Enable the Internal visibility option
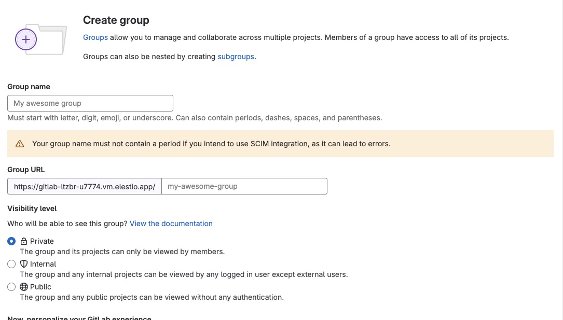This screenshot has height=320, width=563. 11,264
